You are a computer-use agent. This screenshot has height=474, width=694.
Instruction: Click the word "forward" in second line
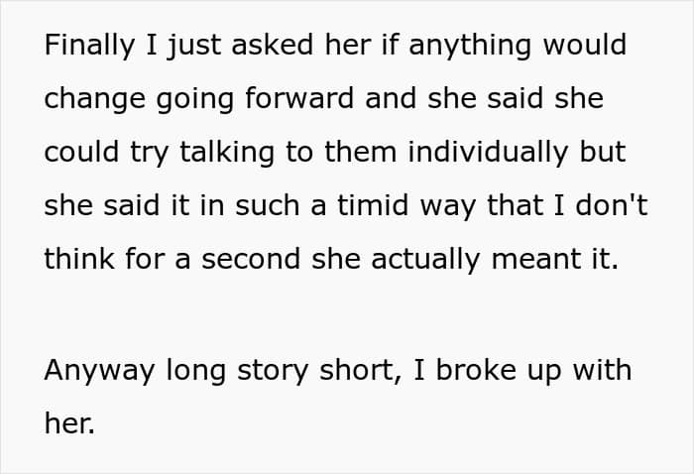tap(299, 98)
